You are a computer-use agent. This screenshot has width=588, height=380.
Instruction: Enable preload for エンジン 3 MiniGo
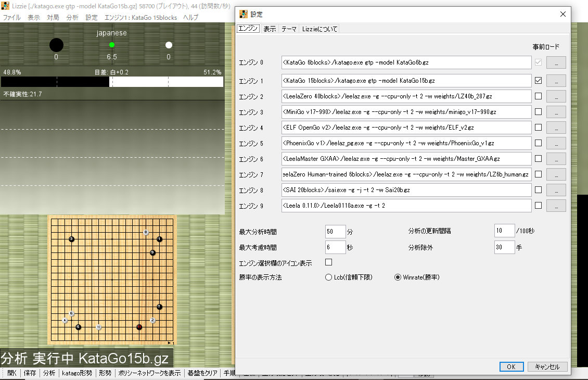[538, 111]
